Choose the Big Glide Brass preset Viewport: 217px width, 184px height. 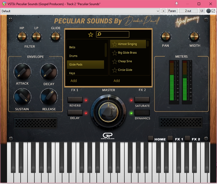tap(128, 53)
